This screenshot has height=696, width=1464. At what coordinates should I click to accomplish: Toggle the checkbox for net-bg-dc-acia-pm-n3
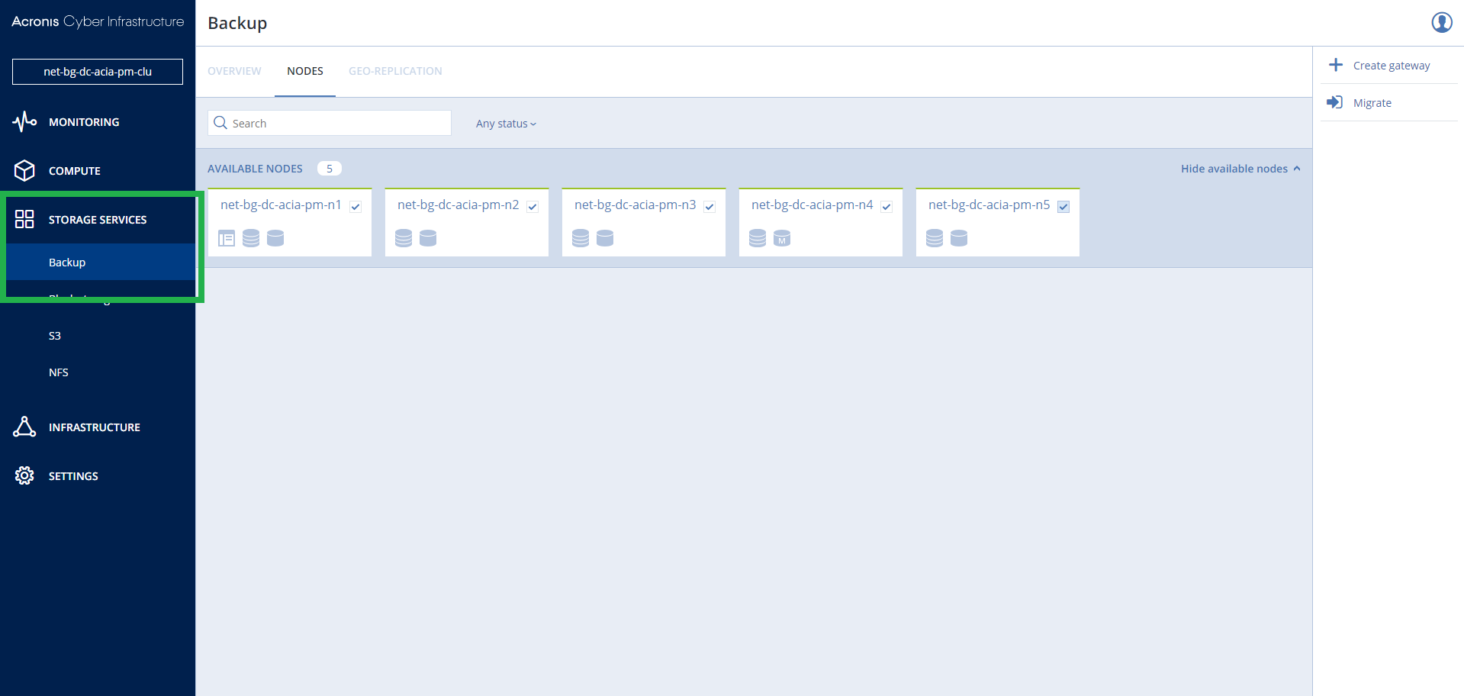pyautogui.click(x=709, y=206)
